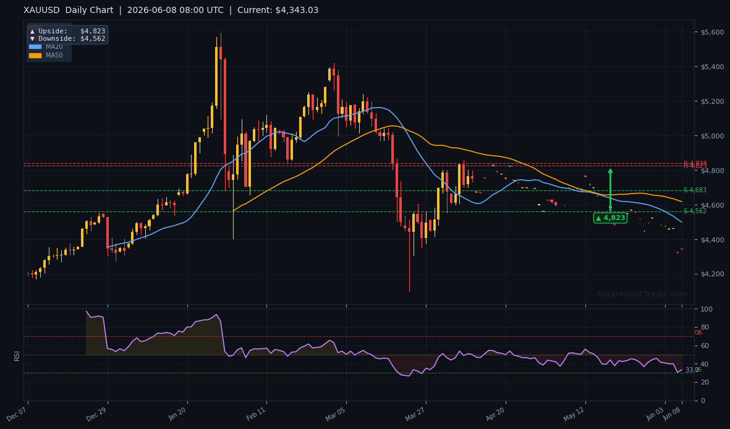Click the S 4,562 support label
The image size is (730, 429).
pyautogui.click(x=695, y=211)
